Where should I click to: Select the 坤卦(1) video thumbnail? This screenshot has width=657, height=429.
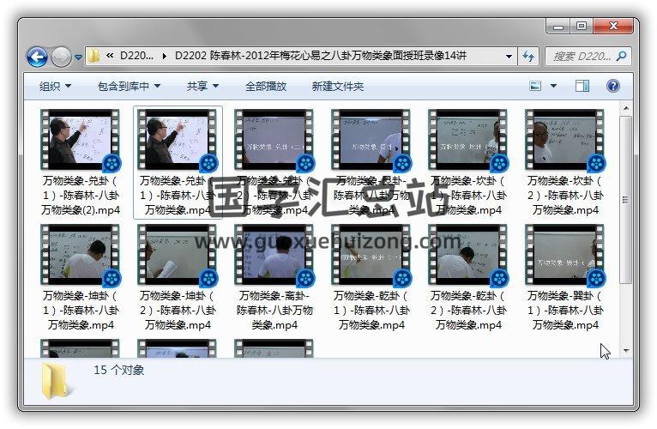click(80, 255)
